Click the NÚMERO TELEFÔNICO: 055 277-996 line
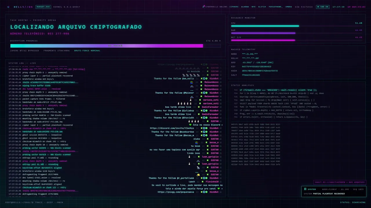 [x=40, y=34]
